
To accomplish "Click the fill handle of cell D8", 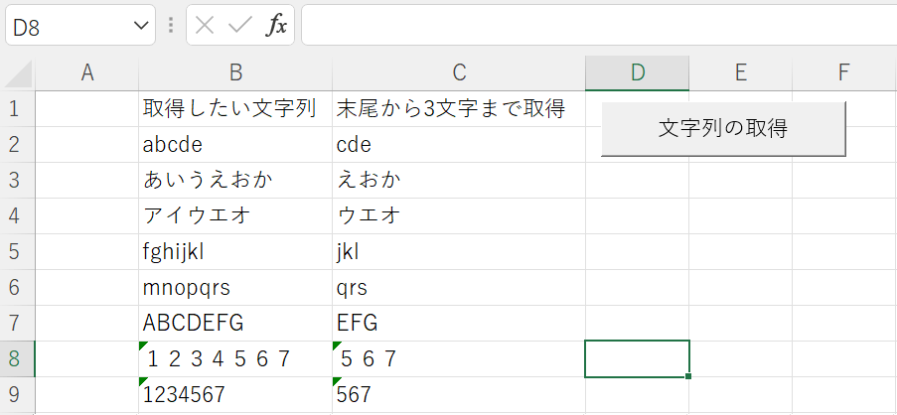I will click(688, 376).
